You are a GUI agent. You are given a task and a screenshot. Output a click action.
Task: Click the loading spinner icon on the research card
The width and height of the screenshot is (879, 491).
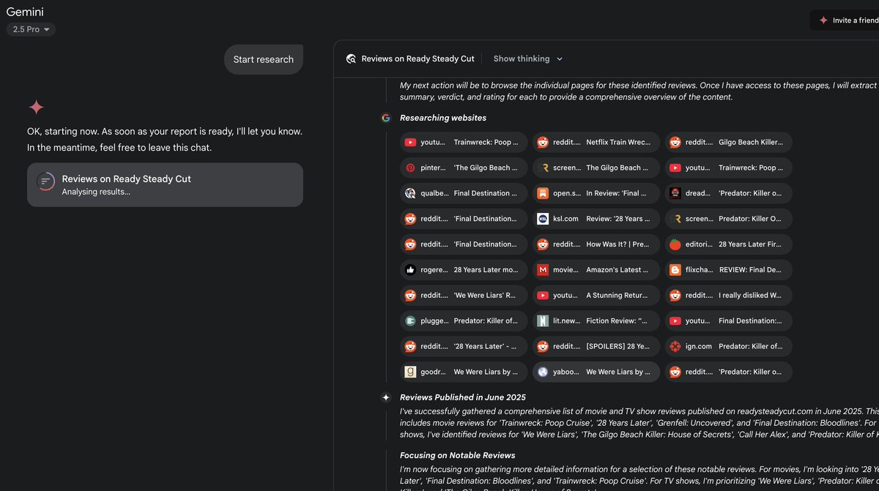point(45,182)
